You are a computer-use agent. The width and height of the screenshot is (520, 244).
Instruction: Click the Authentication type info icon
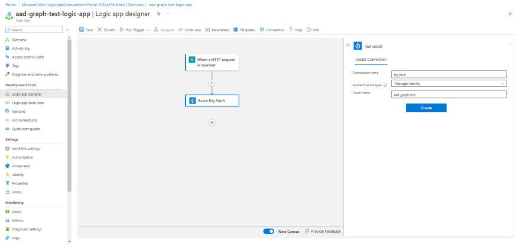click(385, 85)
